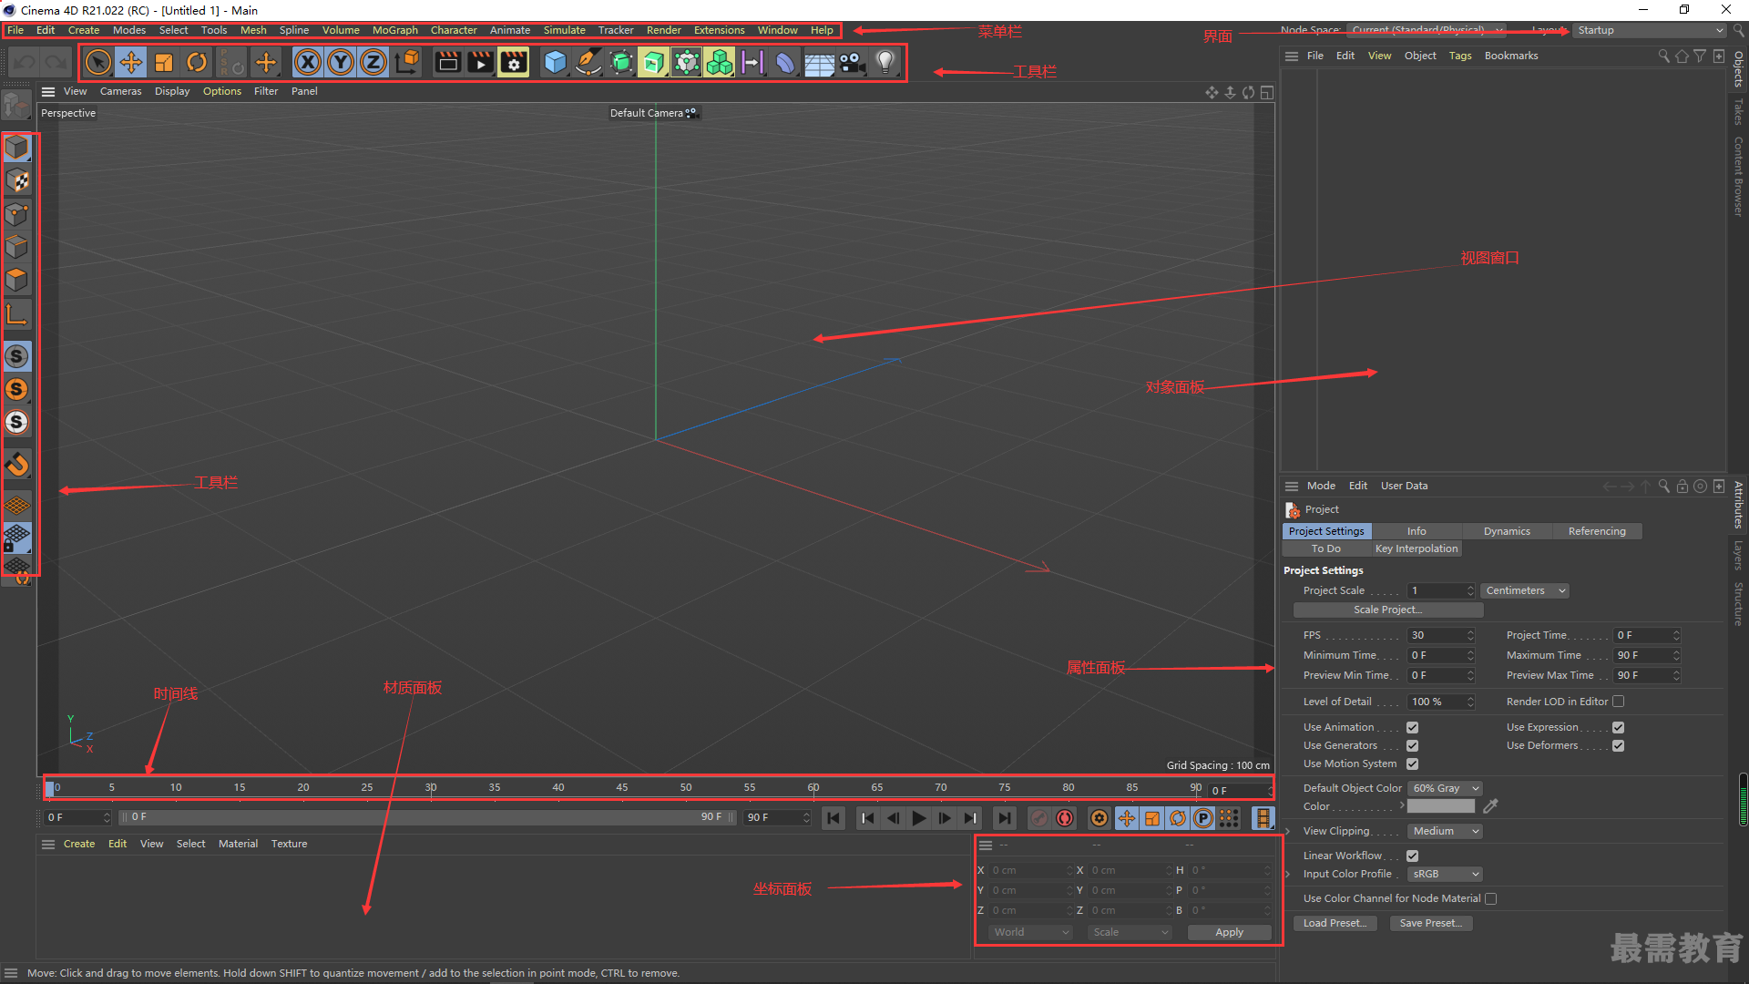Click Apply in coordinates panel
This screenshot has height=984, width=1749.
(x=1229, y=932)
